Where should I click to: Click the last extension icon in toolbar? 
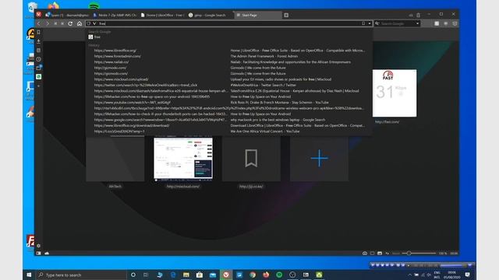pos(455,23)
